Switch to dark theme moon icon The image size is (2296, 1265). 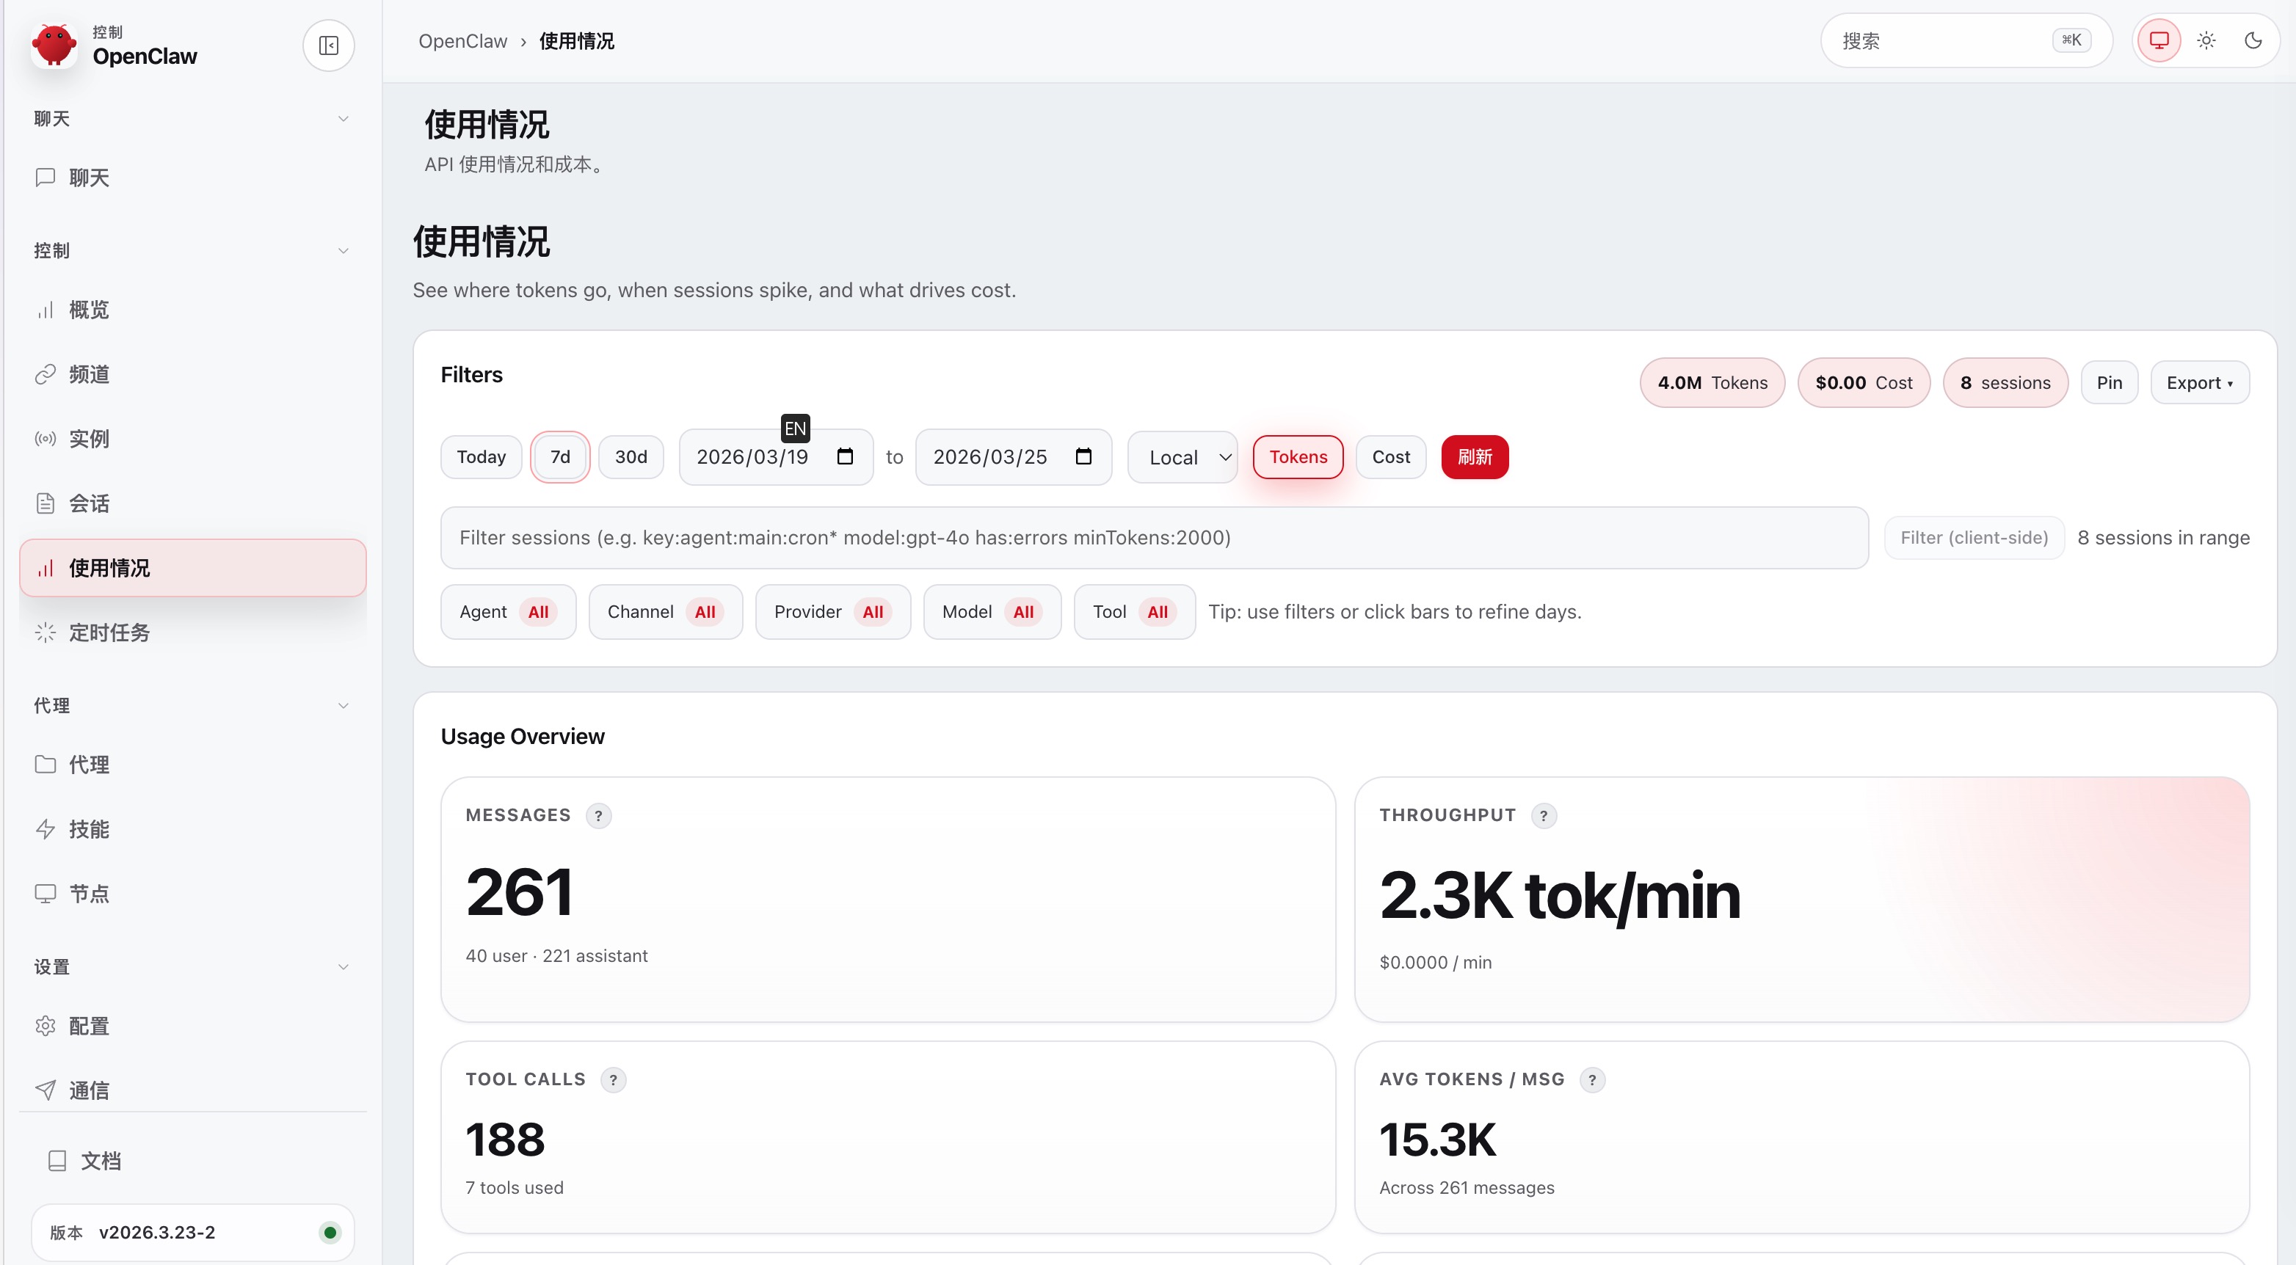(2252, 40)
